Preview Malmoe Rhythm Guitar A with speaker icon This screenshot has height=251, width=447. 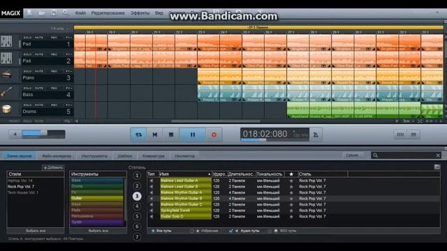152,192
